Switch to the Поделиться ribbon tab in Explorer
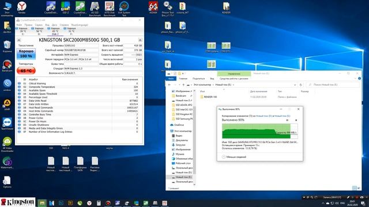The image size is (369, 207). tap(198, 79)
